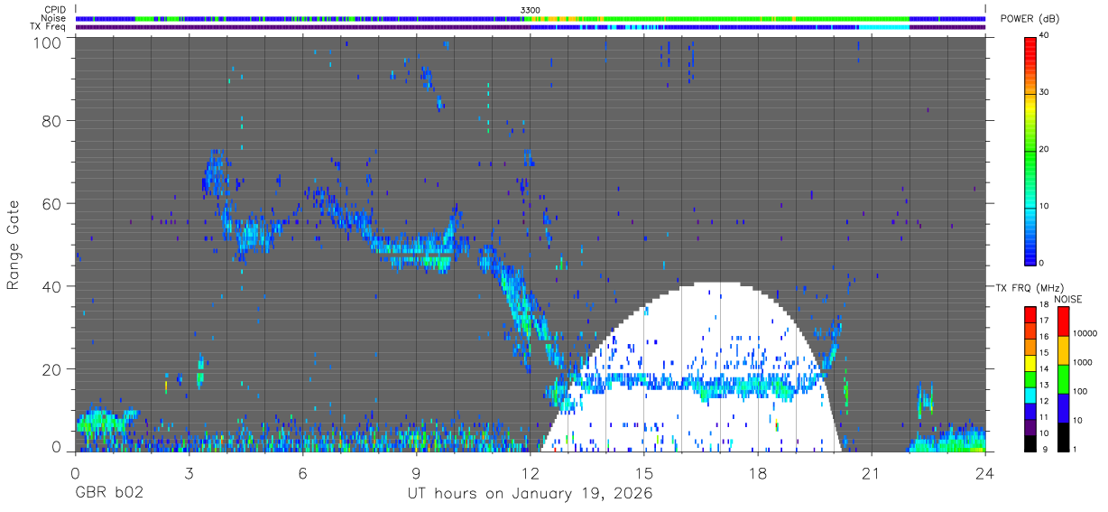Click the y-axis tick label 40
Viewport: 1108px width, 512px height.
click(52, 286)
